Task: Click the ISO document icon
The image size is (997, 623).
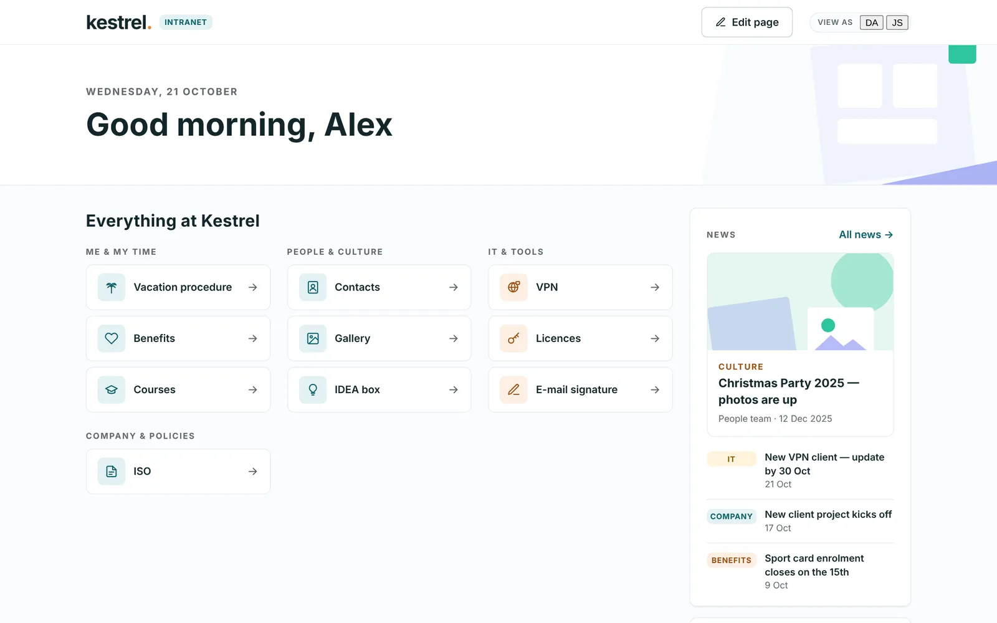Action: coord(112,472)
